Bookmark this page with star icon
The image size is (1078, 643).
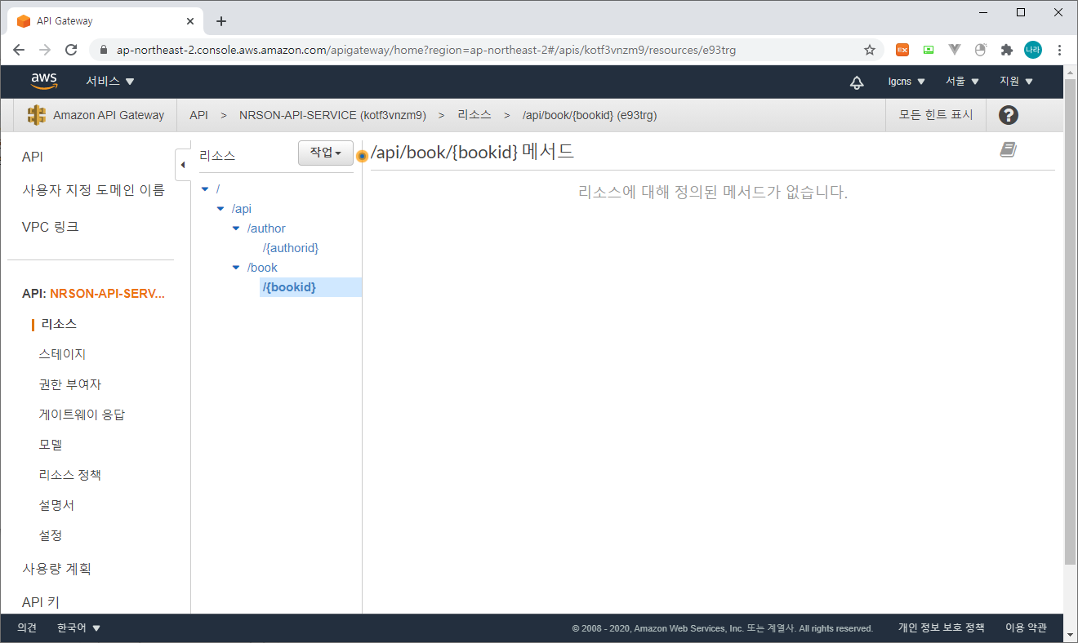click(870, 50)
